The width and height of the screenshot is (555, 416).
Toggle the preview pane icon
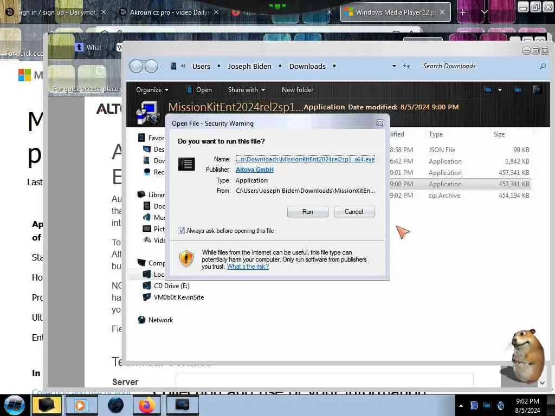pyautogui.click(x=518, y=90)
